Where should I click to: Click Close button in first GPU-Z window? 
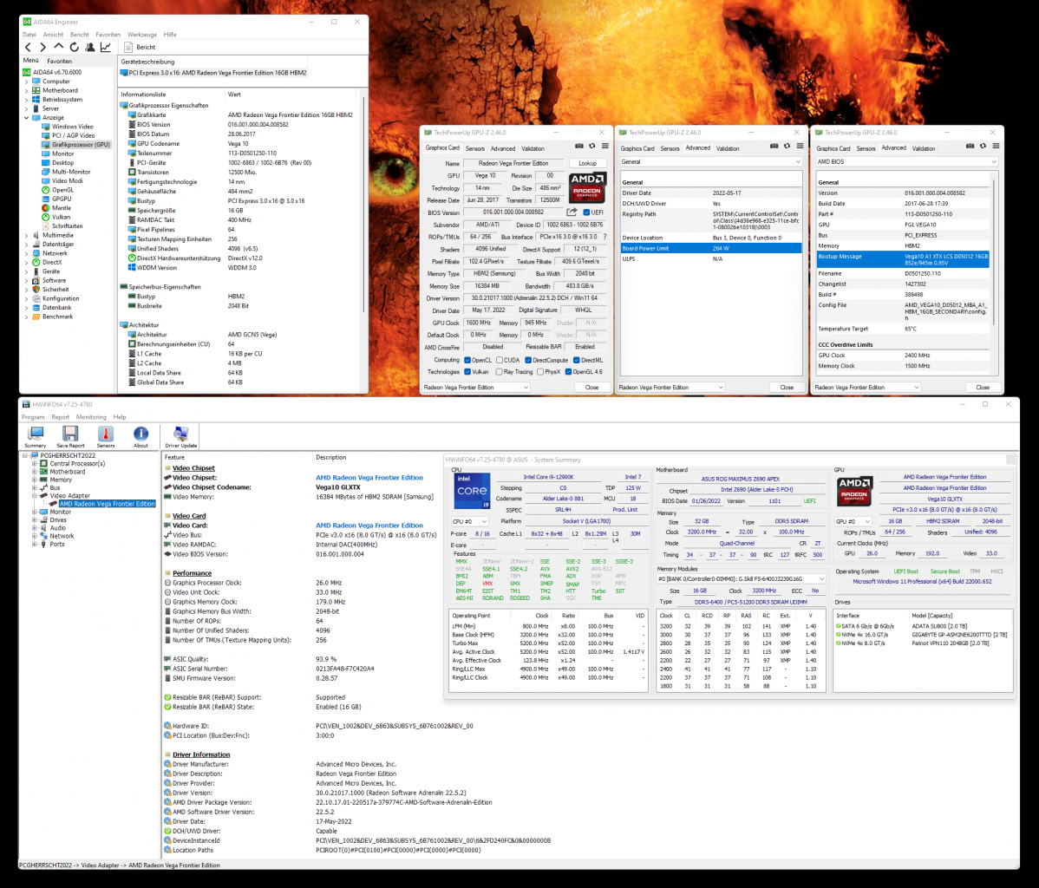591,387
